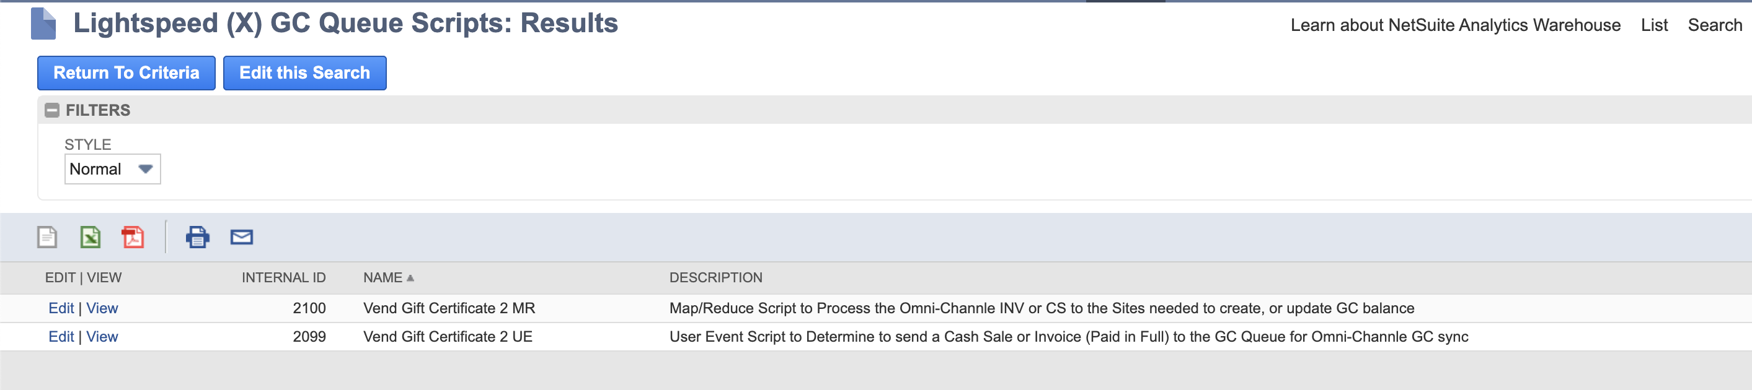Image resolution: width=1752 pixels, height=390 pixels.
Task: Sort by Description column header
Action: pyautogui.click(x=715, y=278)
